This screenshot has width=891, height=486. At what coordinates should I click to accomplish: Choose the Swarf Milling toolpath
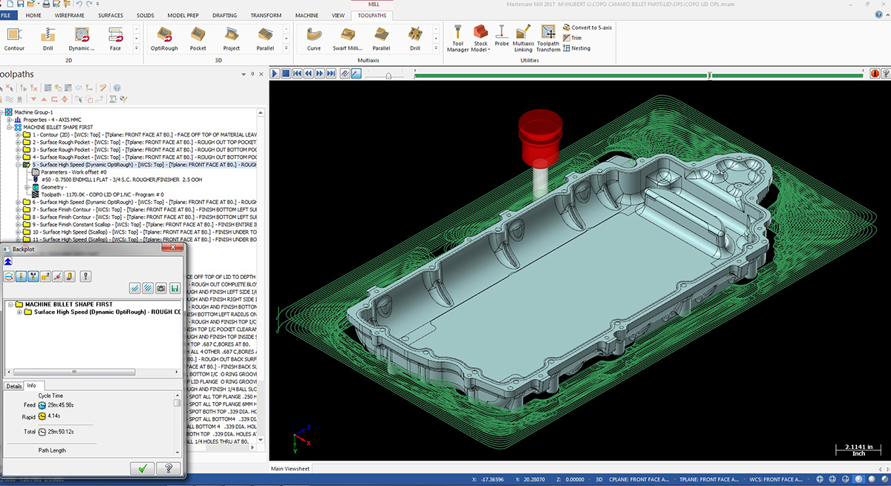coord(348,39)
